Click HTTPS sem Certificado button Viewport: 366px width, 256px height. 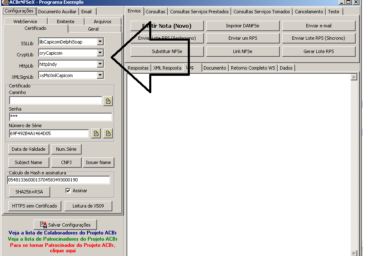tap(34, 206)
